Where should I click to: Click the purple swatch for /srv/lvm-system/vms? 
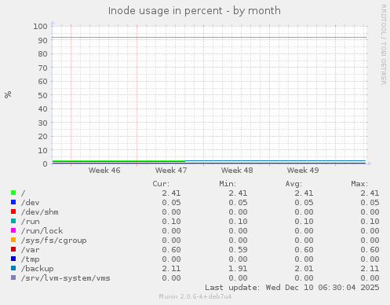click(x=13, y=277)
